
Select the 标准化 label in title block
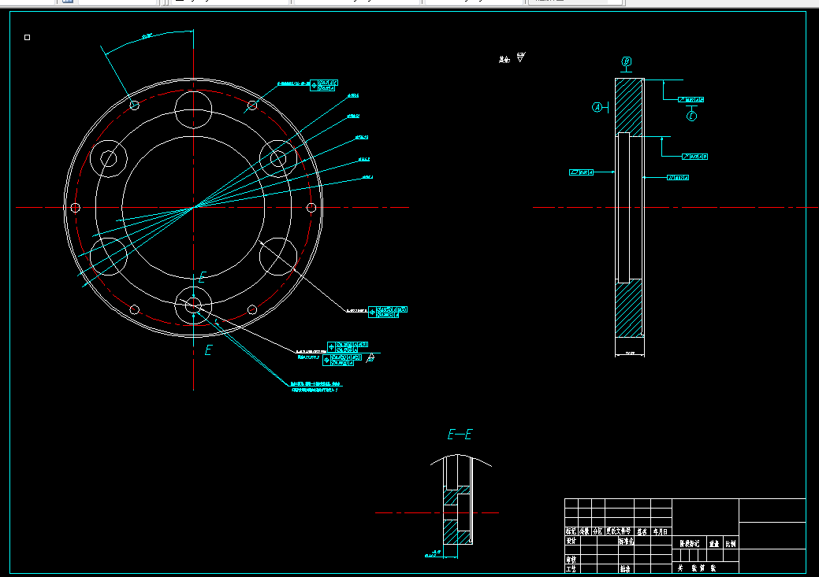click(x=626, y=541)
